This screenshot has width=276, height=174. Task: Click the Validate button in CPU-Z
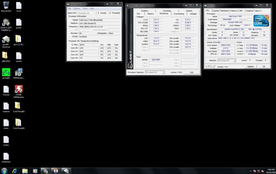click(x=250, y=66)
